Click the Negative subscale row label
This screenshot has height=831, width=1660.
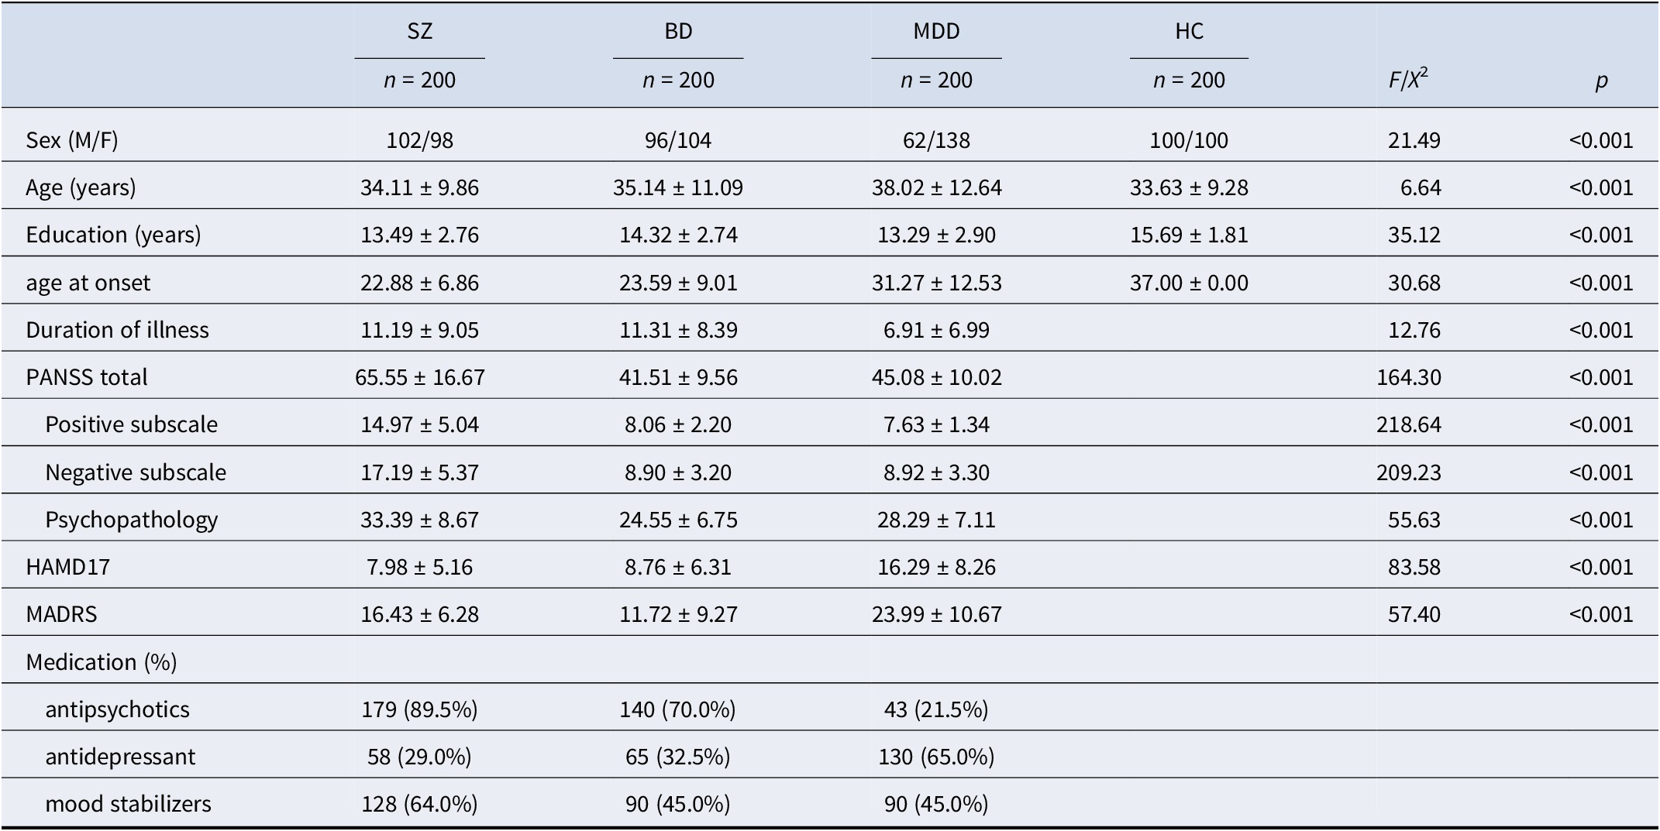[x=136, y=472]
